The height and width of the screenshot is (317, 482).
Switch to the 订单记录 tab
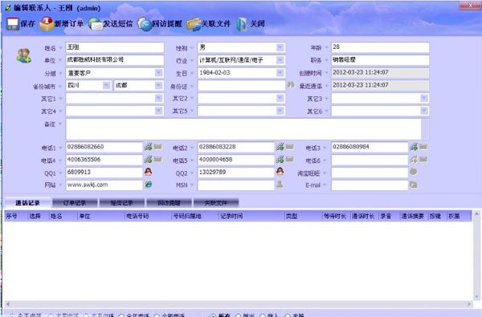coord(75,203)
